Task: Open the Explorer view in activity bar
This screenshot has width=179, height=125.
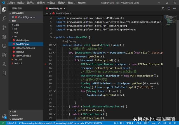Action: coord(4,9)
